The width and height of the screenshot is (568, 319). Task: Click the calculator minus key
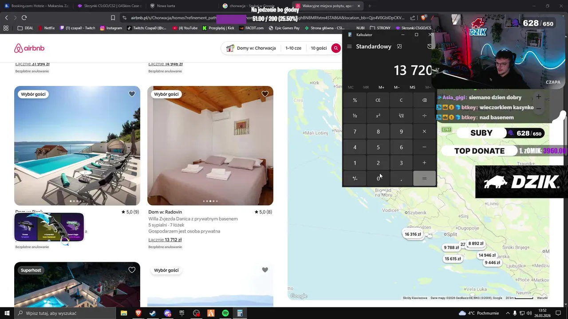point(424,147)
